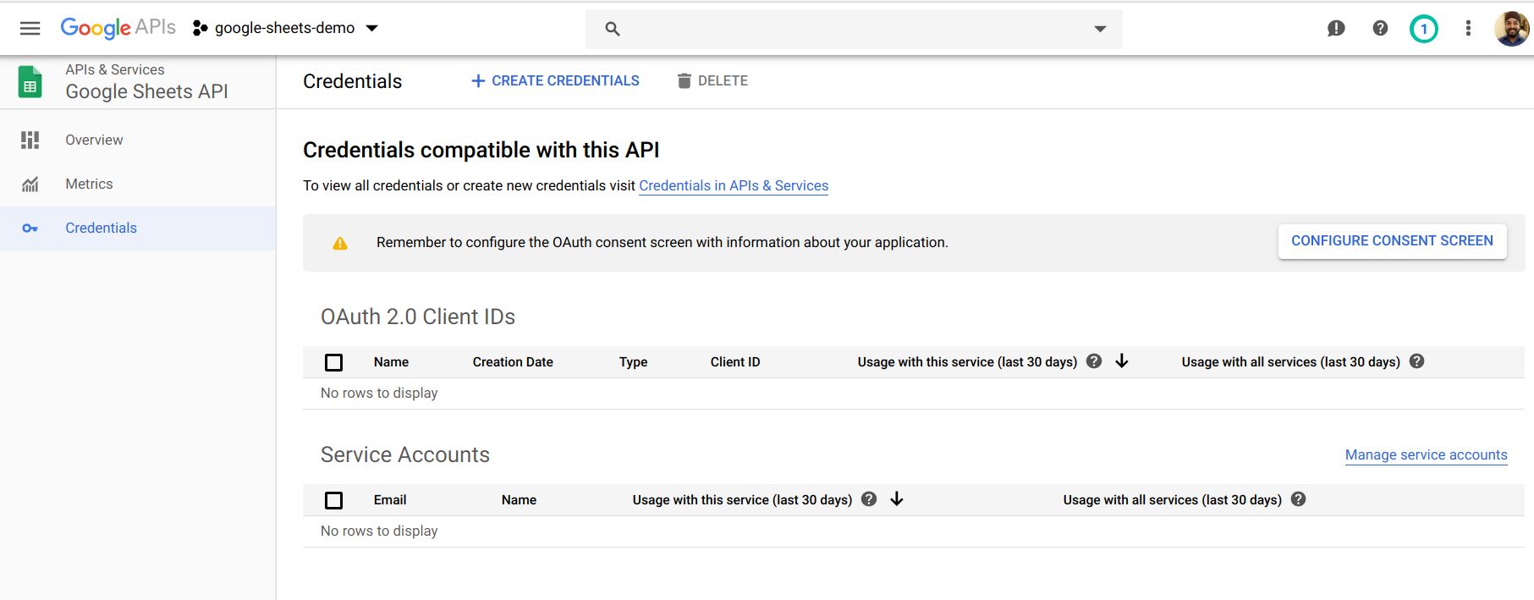Click the user profile avatar
The height and width of the screenshot is (600, 1534).
point(1510,29)
